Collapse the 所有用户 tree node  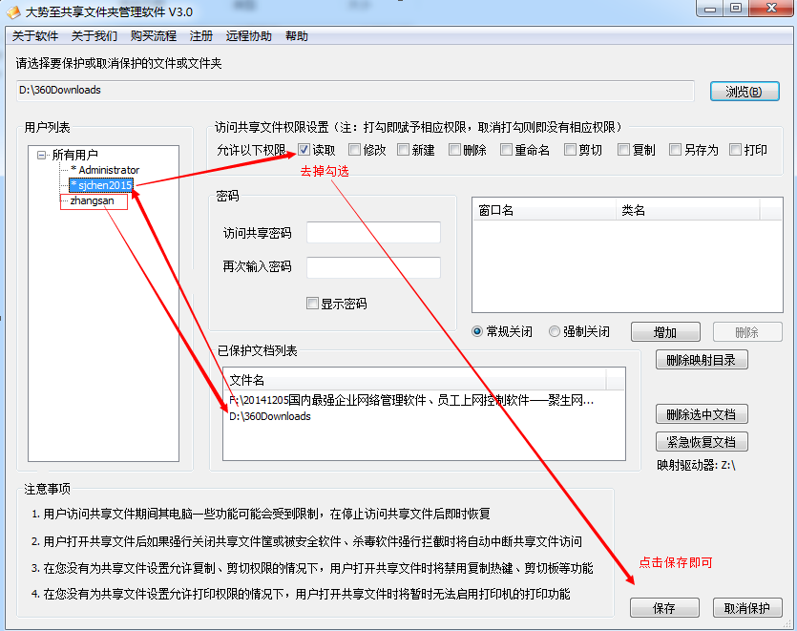click(x=42, y=155)
